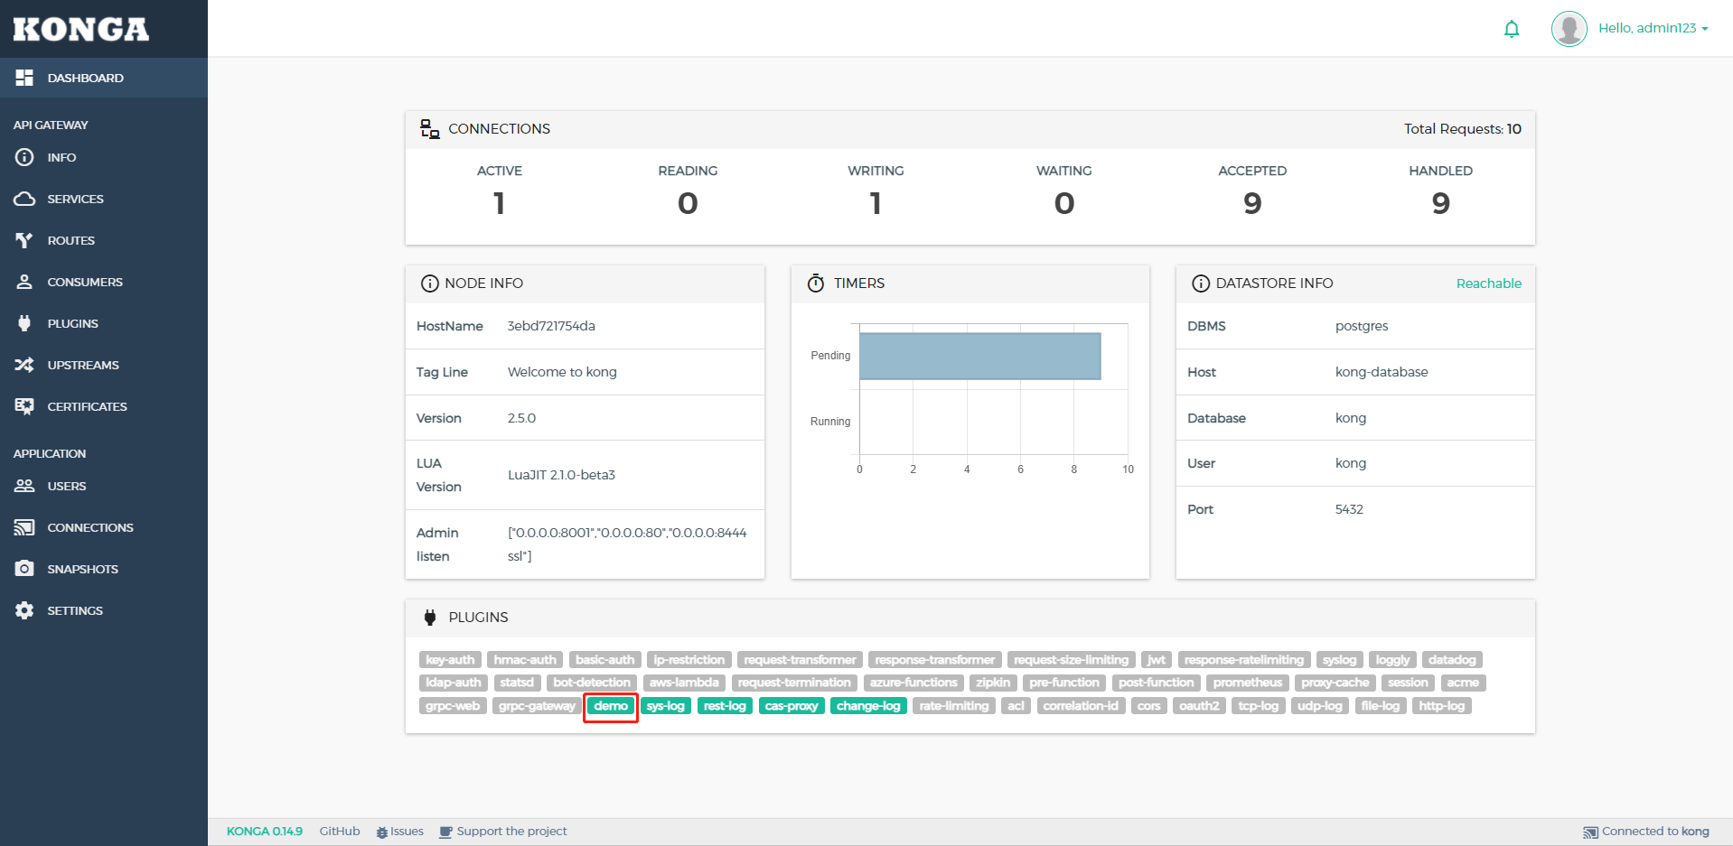
Task: Click the oauth2 plugin tag
Action: (x=1199, y=706)
